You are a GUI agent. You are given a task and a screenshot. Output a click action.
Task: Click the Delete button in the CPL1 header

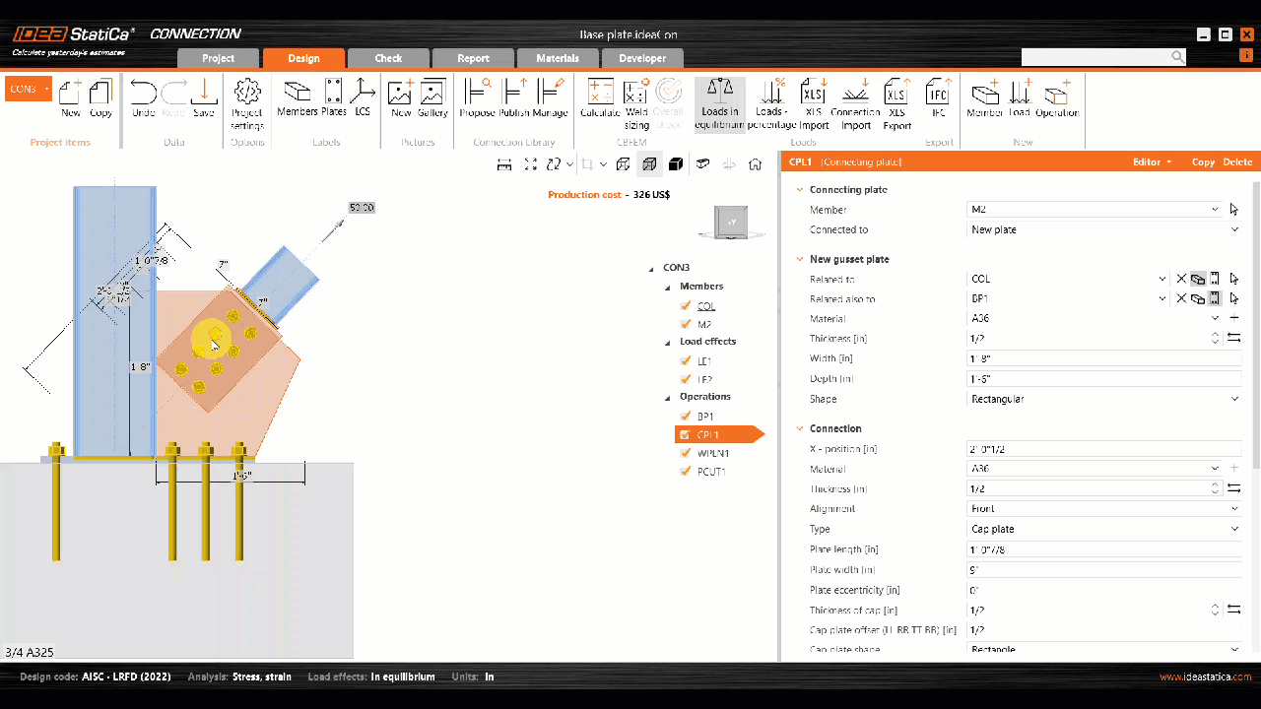coord(1237,161)
